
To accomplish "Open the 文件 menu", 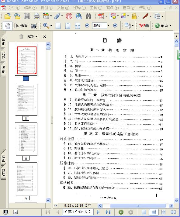I will 14,8.
